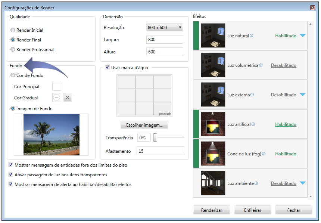Choose the Imagem de Fundo radio button
The height and width of the screenshot is (223, 321).
[13, 108]
